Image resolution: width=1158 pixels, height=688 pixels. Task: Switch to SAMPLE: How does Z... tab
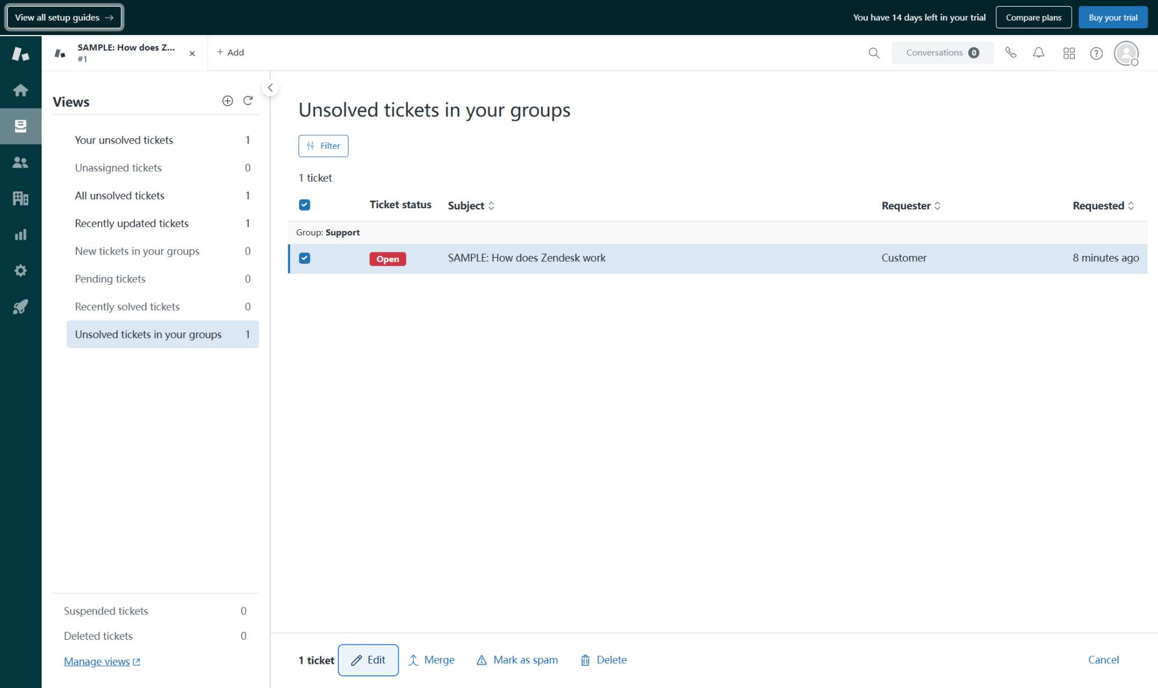coord(125,53)
